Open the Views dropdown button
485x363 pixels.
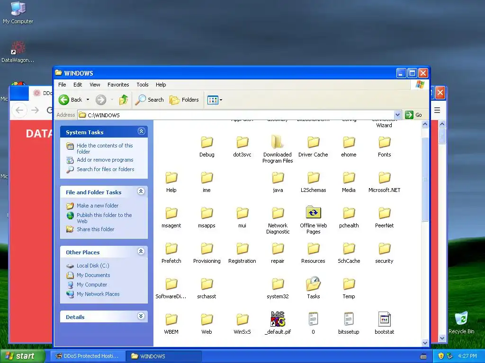pos(215,100)
